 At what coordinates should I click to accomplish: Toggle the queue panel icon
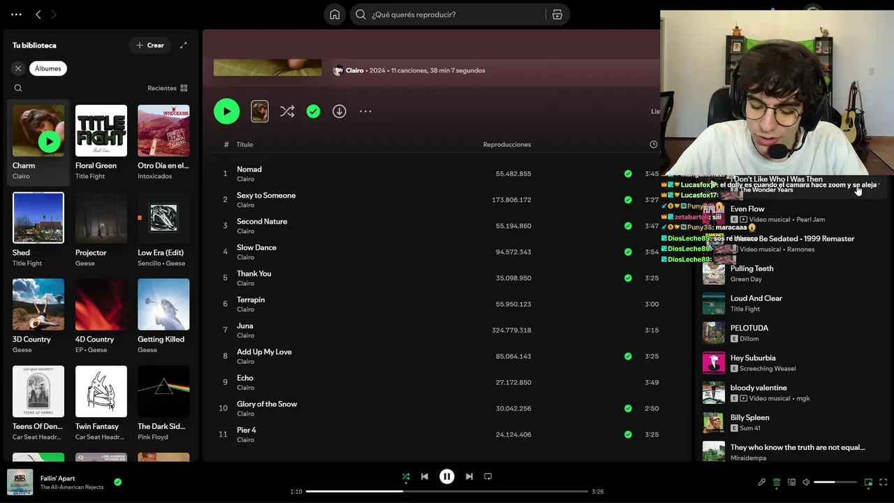coord(777,482)
